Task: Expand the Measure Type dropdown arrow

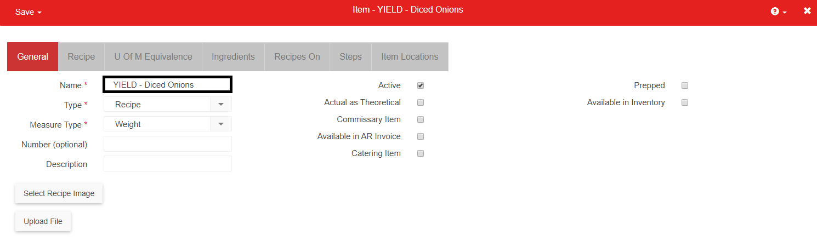Action: (221, 124)
